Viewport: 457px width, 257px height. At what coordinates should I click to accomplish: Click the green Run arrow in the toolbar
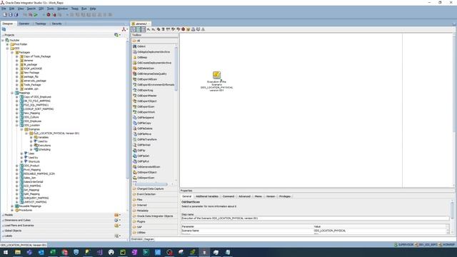pyautogui.click(x=36, y=14)
